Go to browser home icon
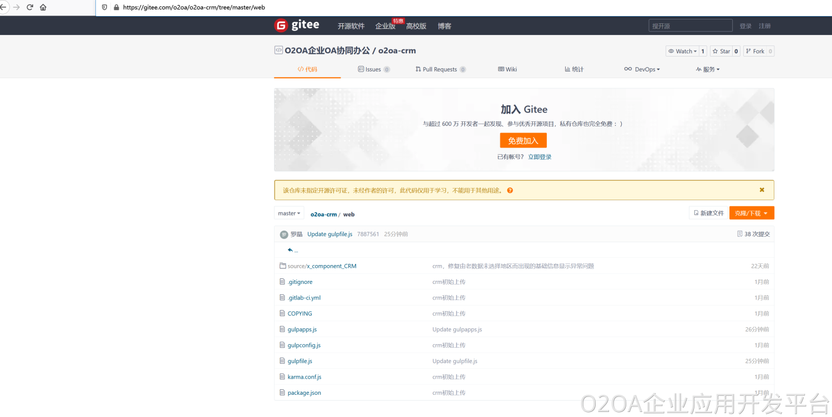This screenshot has height=417, width=832. coord(43,7)
